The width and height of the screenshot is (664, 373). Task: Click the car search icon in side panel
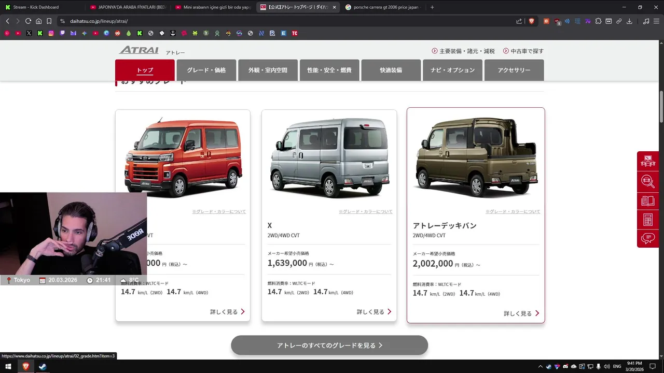pos(648,181)
